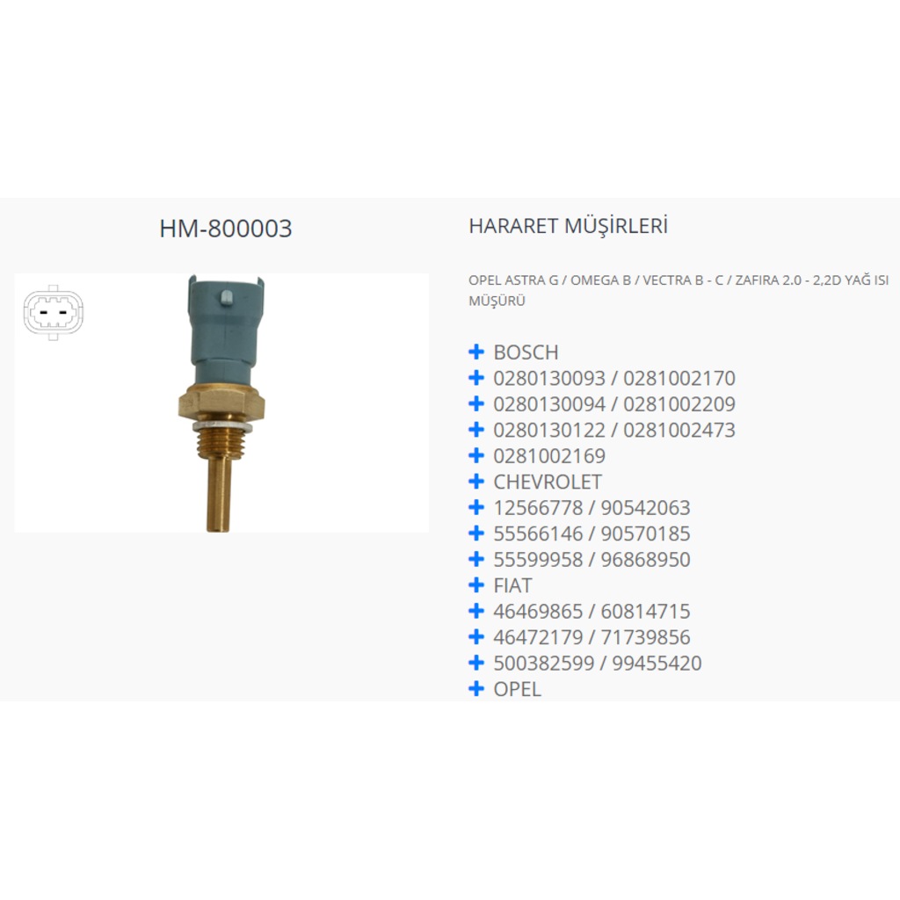Select part number 55566146 / 90570185
The height and width of the screenshot is (900, 900).
pyautogui.click(x=592, y=533)
